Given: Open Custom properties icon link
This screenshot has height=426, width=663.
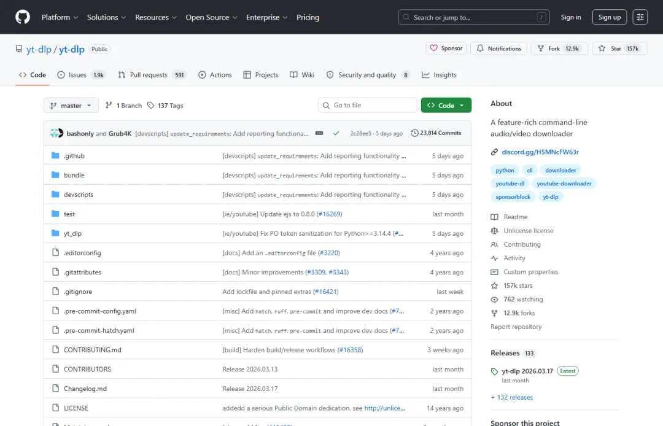Looking at the screenshot, I should (x=494, y=272).
